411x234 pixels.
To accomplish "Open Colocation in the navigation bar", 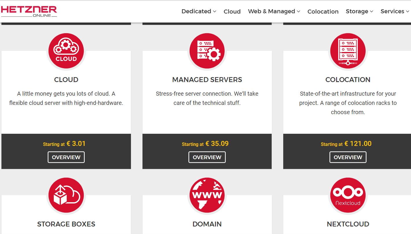I will (323, 12).
